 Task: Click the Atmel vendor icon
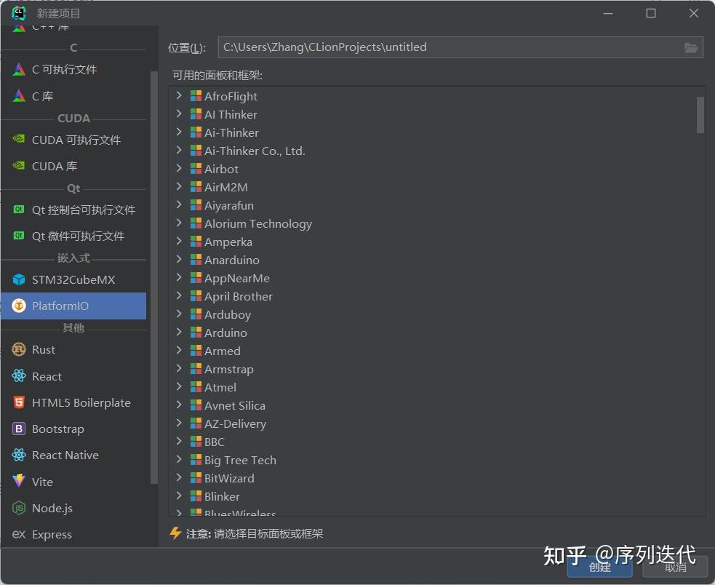click(x=196, y=387)
